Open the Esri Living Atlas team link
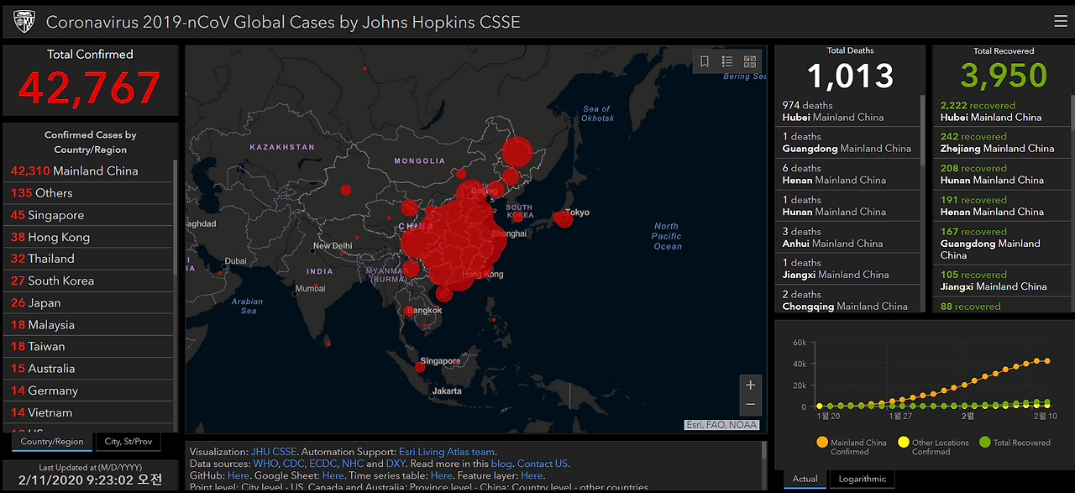 446,452
